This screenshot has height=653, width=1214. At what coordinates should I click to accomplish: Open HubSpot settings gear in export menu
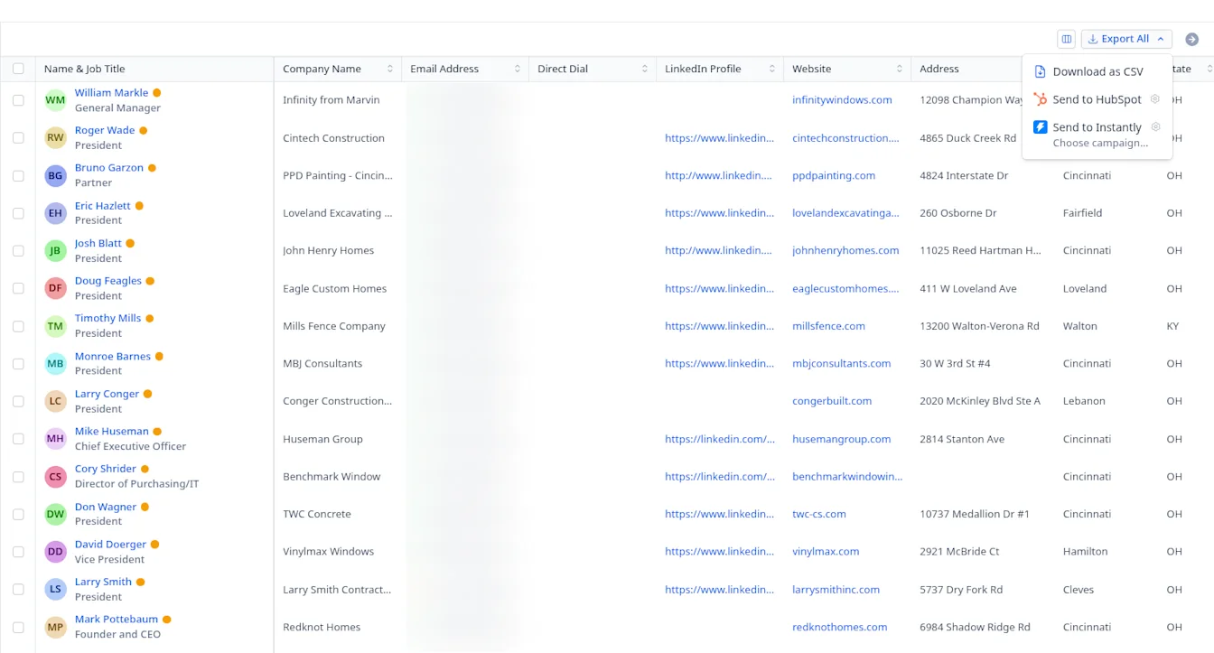(x=1155, y=99)
